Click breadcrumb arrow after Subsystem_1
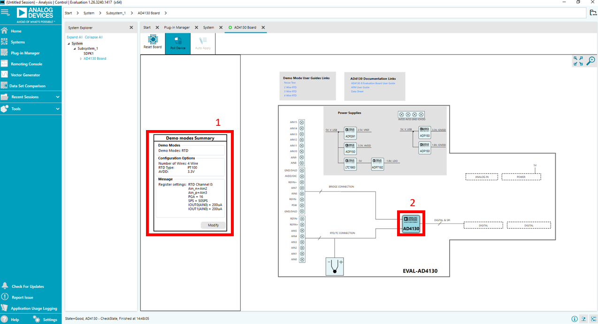The height and width of the screenshot is (324, 598). 131,13
